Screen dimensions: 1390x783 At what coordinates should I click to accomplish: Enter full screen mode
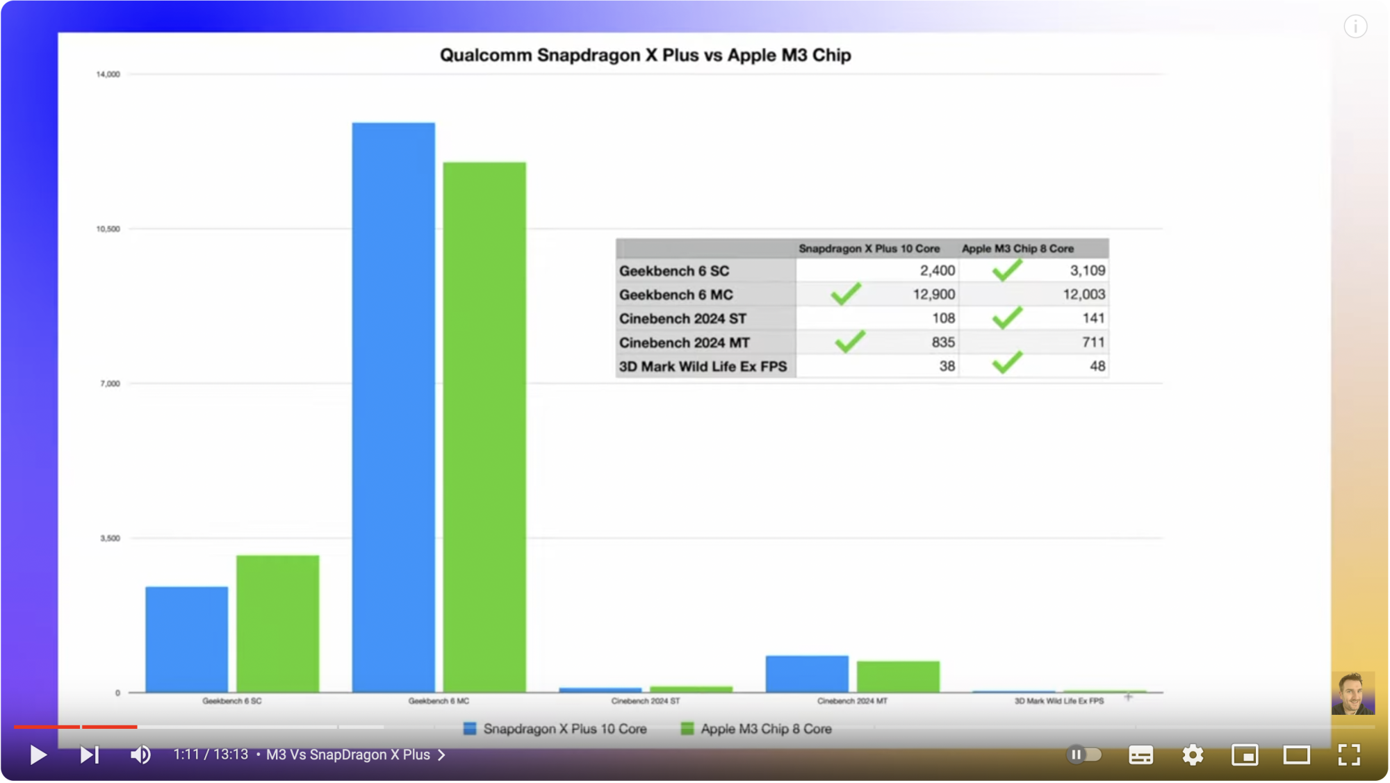(x=1349, y=755)
